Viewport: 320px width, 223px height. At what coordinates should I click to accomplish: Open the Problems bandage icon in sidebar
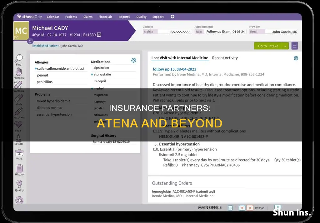click(18, 85)
